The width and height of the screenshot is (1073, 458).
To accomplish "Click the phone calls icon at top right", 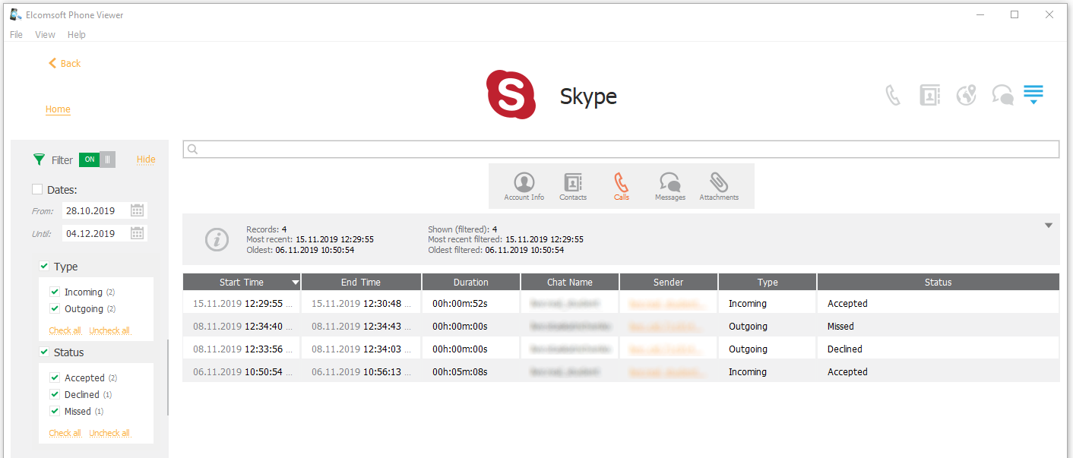I will coord(893,95).
